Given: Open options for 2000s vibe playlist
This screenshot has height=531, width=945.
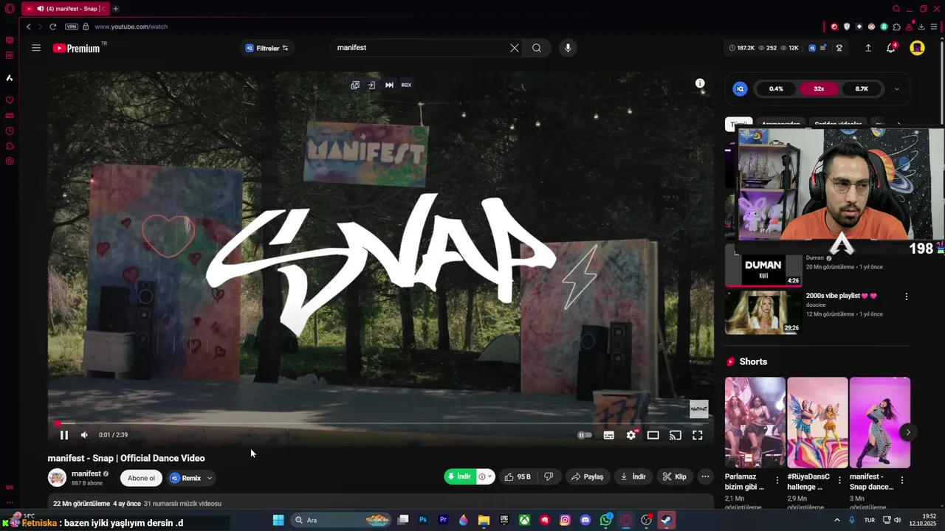Looking at the screenshot, I should (x=907, y=296).
